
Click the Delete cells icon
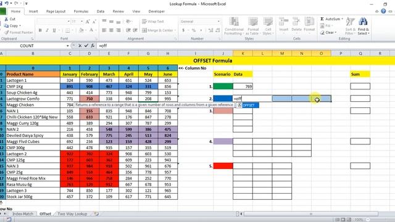[x=296, y=22]
